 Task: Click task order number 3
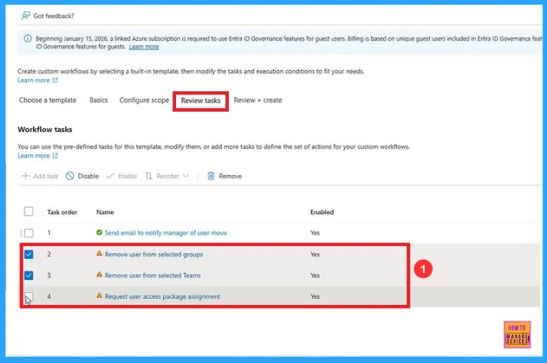(x=49, y=275)
